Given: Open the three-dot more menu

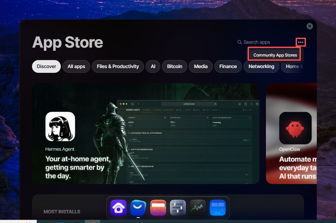Looking at the screenshot, I should (301, 42).
